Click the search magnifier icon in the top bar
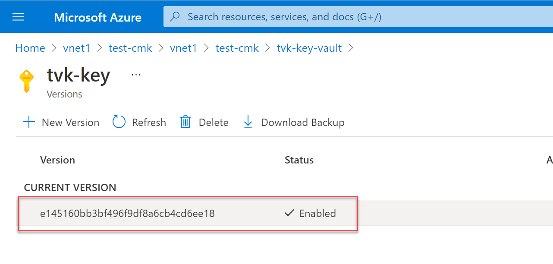The width and height of the screenshot is (553, 264). point(175,16)
